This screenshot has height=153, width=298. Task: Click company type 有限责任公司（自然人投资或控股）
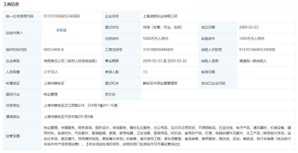pyautogui.click(x=70, y=61)
